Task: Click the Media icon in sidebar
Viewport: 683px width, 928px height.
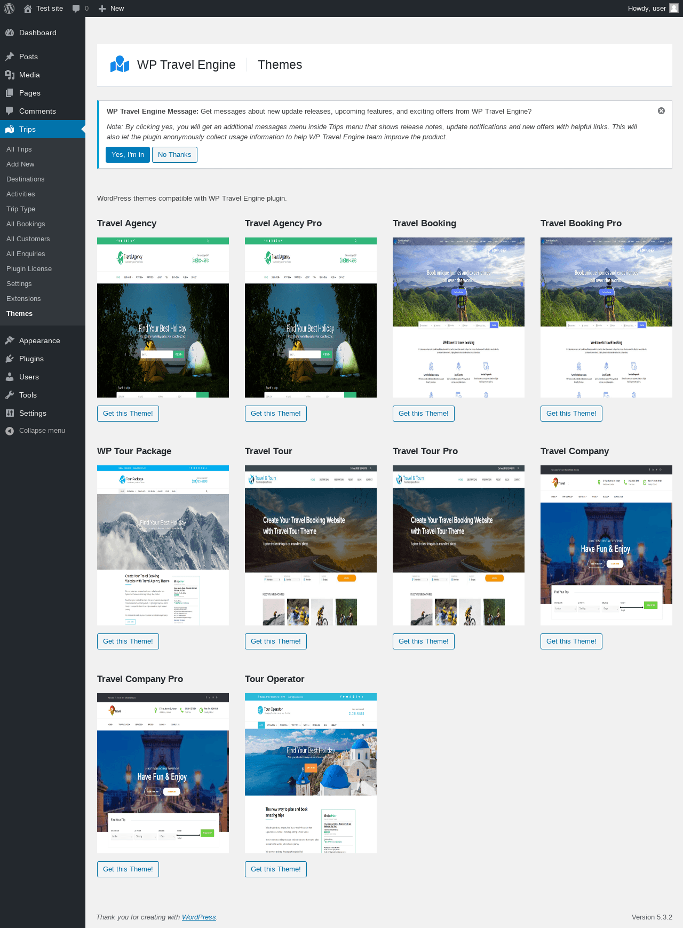Action: tap(10, 75)
